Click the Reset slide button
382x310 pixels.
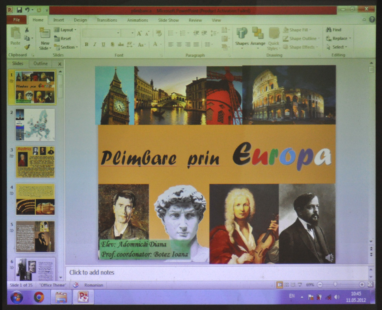pyautogui.click(x=63, y=39)
